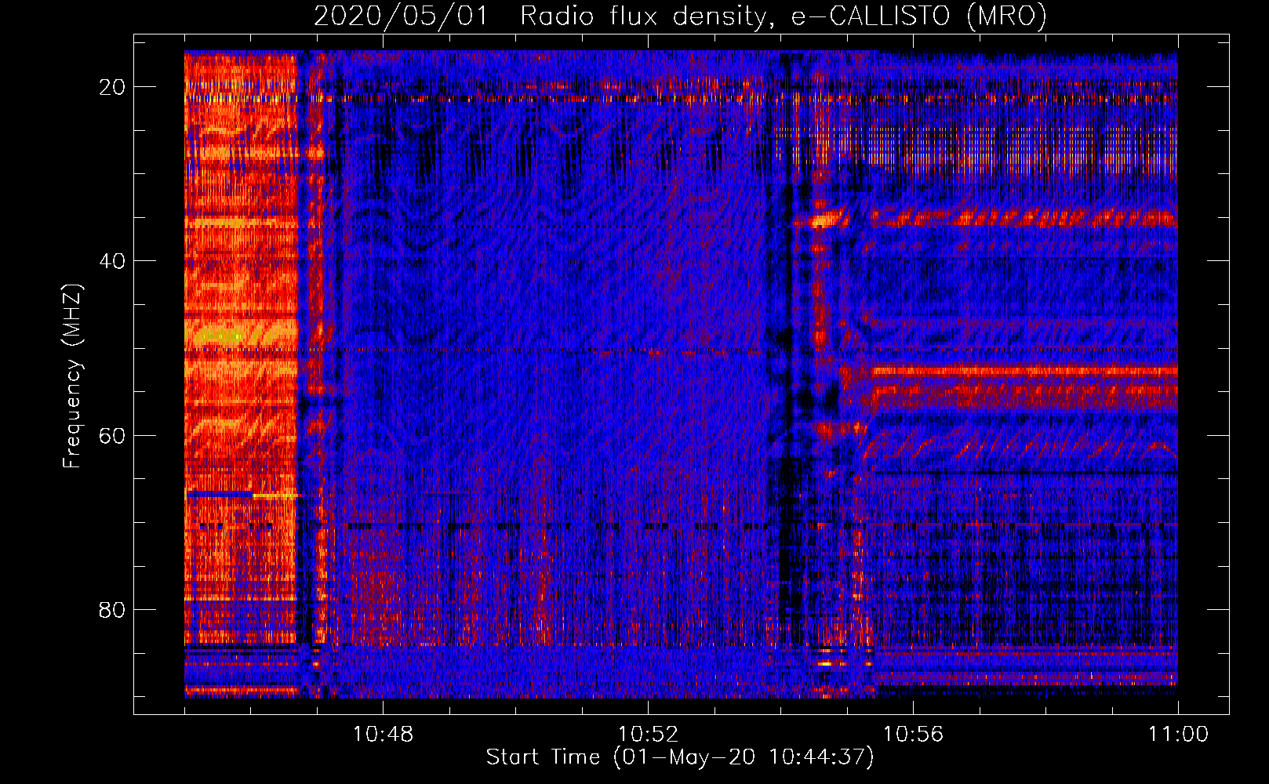1269x784 pixels.
Task: Click the 20 MHz frequency tick label
Action: [112, 87]
